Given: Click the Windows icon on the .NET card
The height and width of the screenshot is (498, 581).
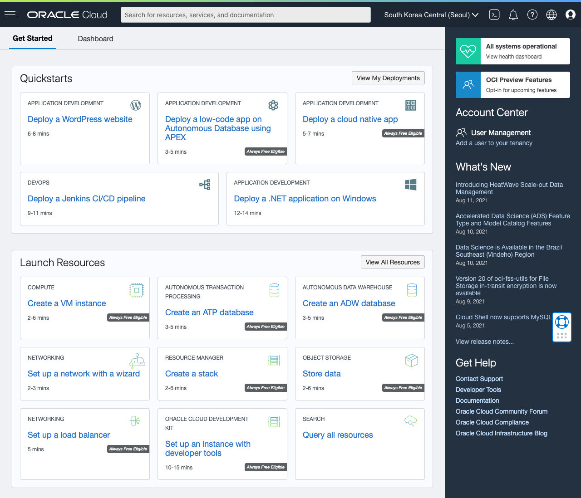Looking at the screenshot, I should click(411, 185).
